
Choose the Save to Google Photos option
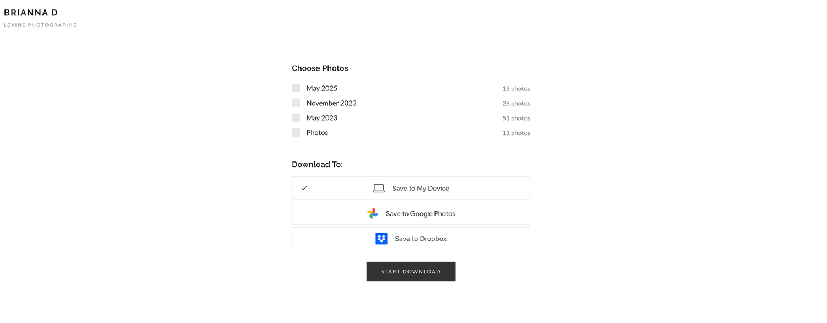point(411,213)
